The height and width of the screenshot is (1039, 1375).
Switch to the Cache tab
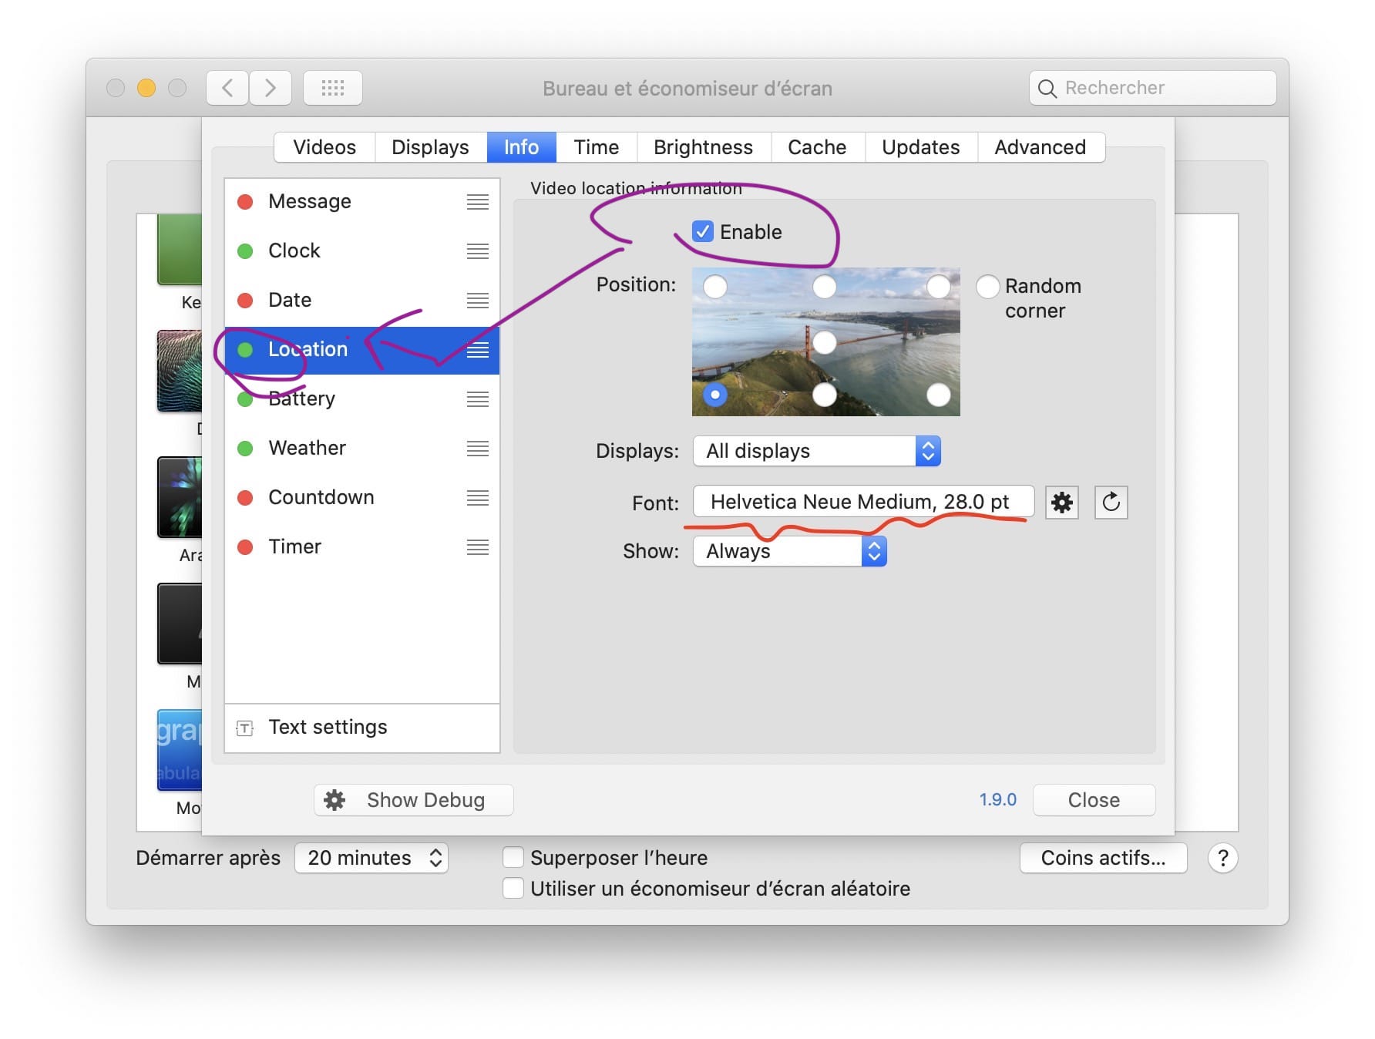coord(817,147)
